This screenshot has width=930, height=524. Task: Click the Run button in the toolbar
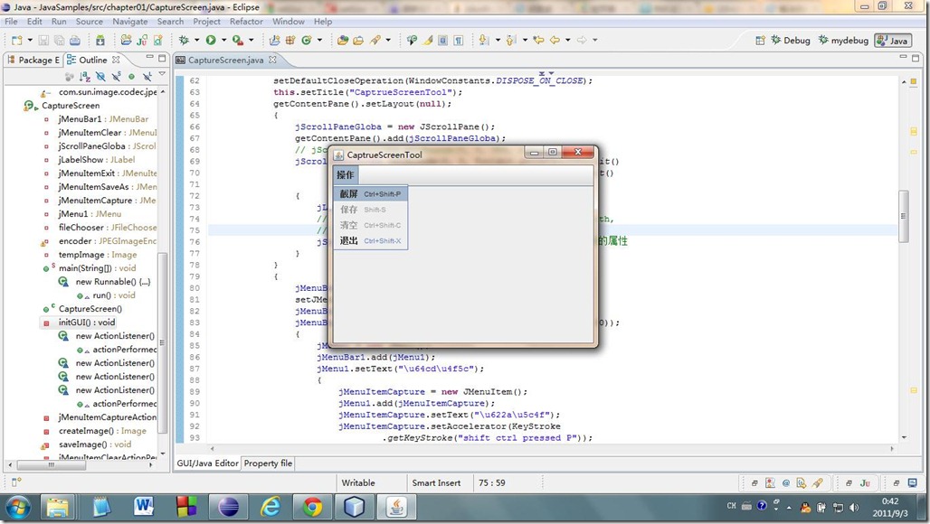click(x=210, y=40)
